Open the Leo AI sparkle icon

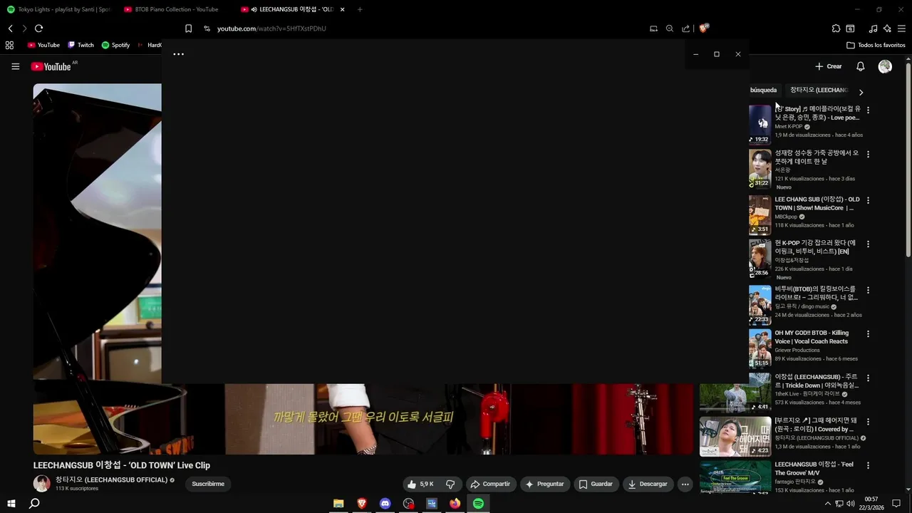(887, 28)
